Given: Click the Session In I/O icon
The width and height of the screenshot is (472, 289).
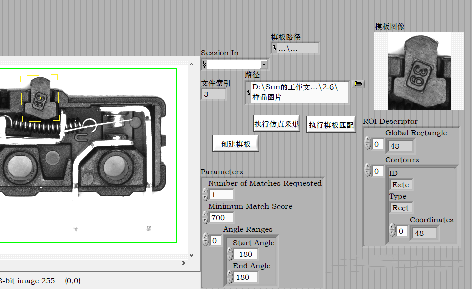Looking at the screenshot, I should click(x=204, y=65).
